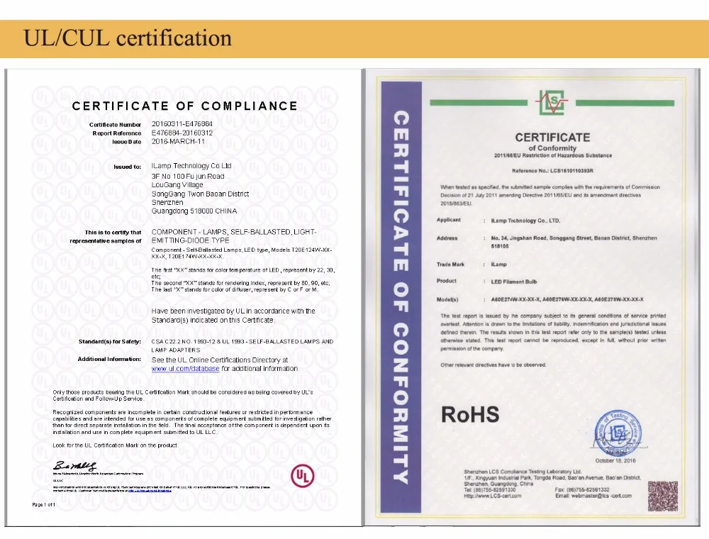Screen dimensions: 709x539
Task: Click the model list starting A60E274W
Action: coord(567,299)
